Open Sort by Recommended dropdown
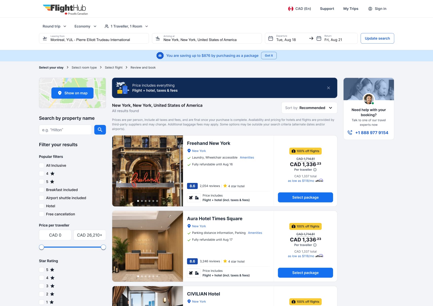The image size is (433, 306). point(309,108)
